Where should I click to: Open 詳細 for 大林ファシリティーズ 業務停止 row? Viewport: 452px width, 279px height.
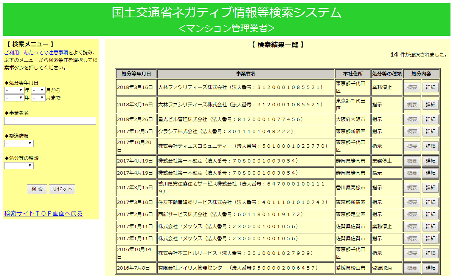(431, 87)
